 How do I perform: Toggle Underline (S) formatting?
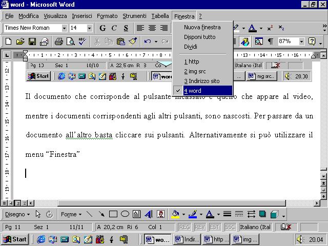click(126, 28)
